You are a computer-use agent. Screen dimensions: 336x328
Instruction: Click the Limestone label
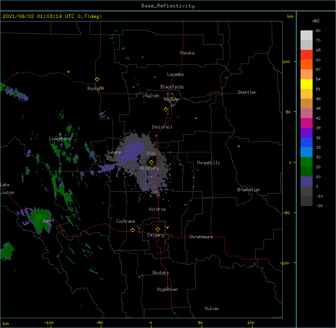click(60, 139)
